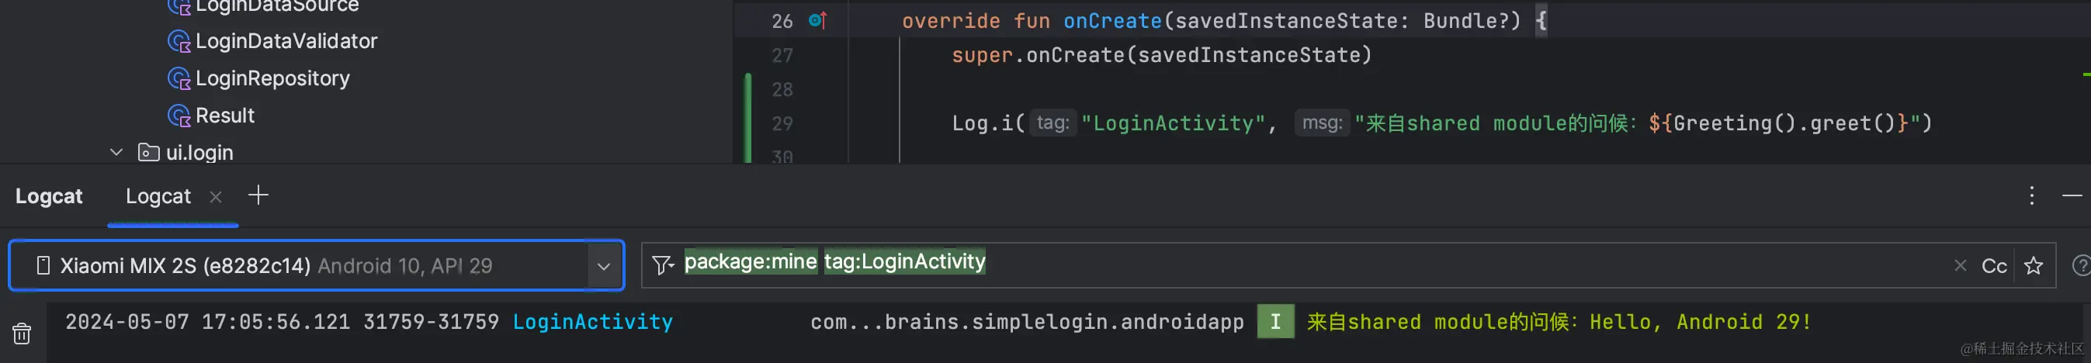Switch to the second Logcat tab
The height and width of the screenshot is (363, 2091).
[x=158, y=196]
